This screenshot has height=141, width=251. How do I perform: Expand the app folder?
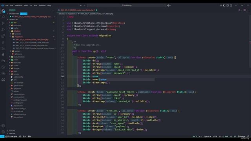[x=15, y=22]
